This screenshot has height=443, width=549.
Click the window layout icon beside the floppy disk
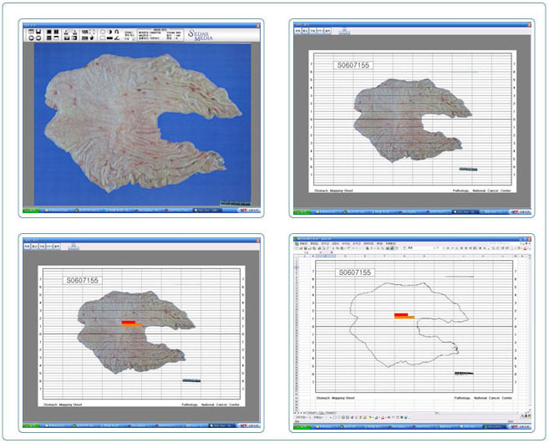(x=31, y=32)
